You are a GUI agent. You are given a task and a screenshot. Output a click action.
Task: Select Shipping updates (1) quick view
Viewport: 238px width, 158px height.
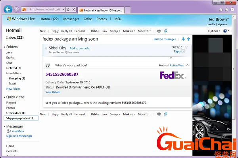click(x=21, y=118)
